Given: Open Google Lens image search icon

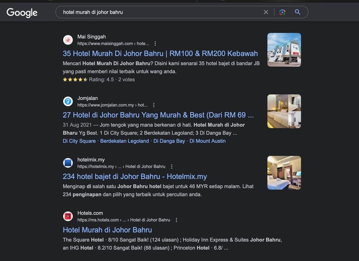Looking at the screenshot, I should tap(282, 12).
